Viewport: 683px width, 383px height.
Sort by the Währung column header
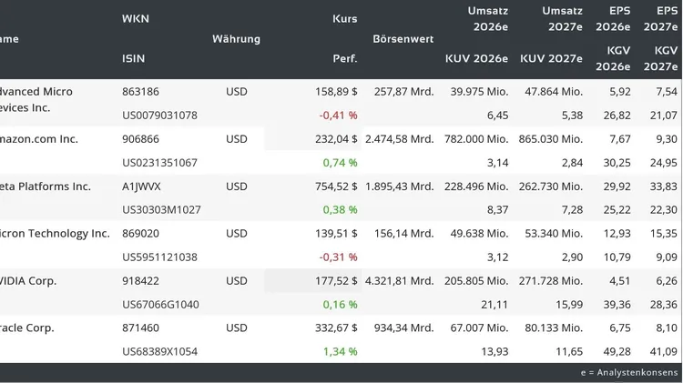click(236, 39)
